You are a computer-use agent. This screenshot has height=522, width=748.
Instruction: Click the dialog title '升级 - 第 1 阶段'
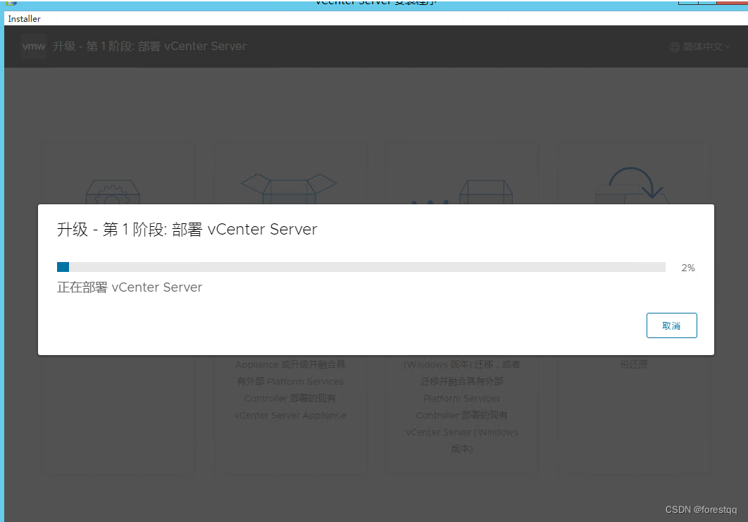click(x=111, y=230)
